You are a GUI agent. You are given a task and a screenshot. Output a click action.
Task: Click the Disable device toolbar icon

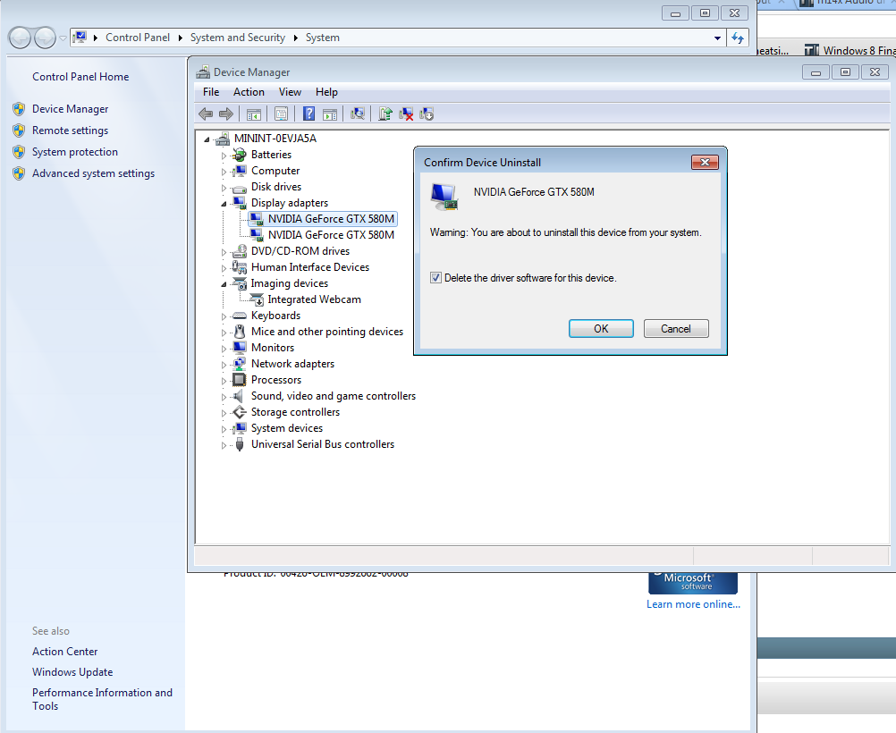(427, 114)
